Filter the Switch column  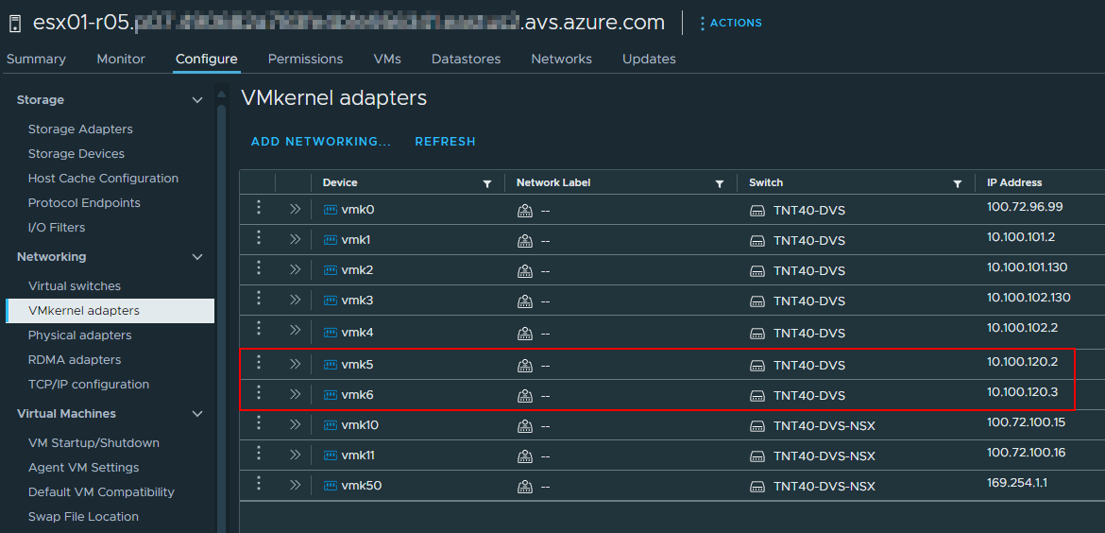pos(957,183)
